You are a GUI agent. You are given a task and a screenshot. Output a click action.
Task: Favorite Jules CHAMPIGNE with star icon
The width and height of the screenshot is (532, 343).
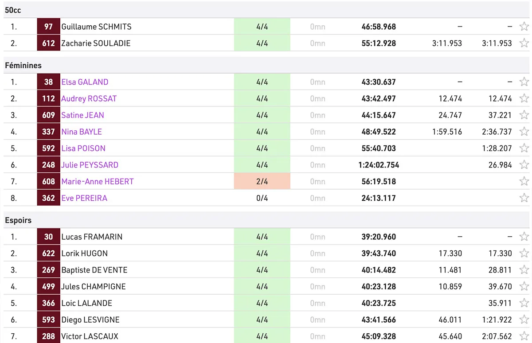524,287
